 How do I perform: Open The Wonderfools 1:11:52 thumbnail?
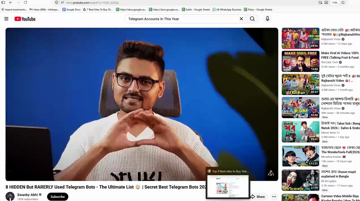pyautogui.click(x=300, y=156)
